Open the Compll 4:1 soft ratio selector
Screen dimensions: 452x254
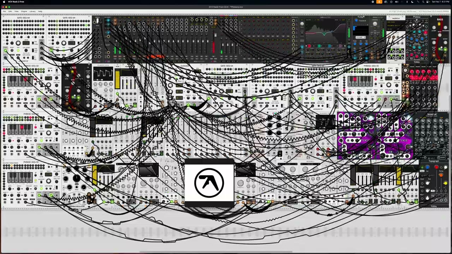click(361, 37)
